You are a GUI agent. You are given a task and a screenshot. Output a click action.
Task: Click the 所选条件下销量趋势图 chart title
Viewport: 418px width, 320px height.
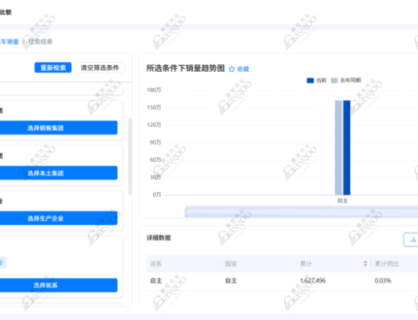[186, 69]
